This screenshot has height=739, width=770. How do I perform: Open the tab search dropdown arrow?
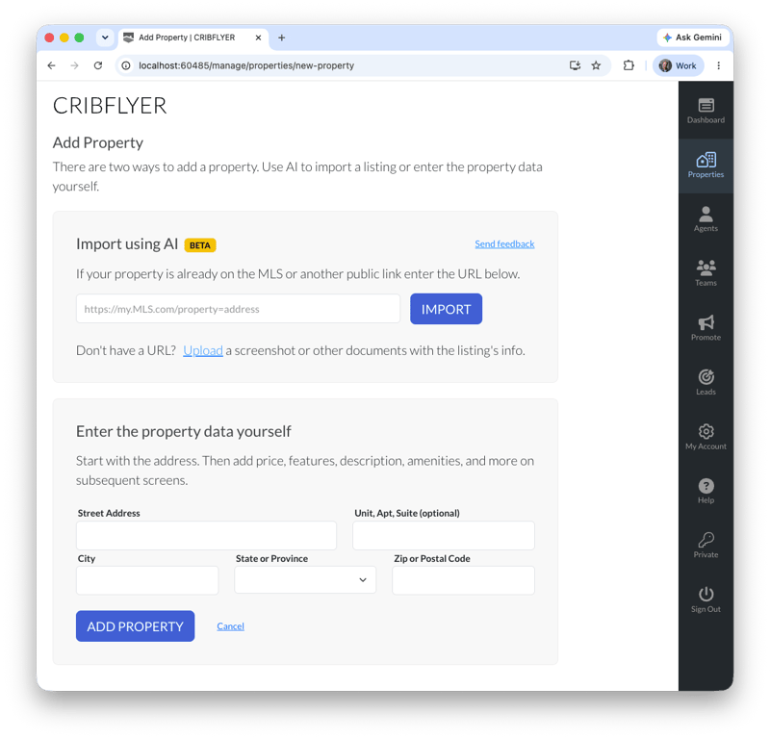(x=105, y=38)
